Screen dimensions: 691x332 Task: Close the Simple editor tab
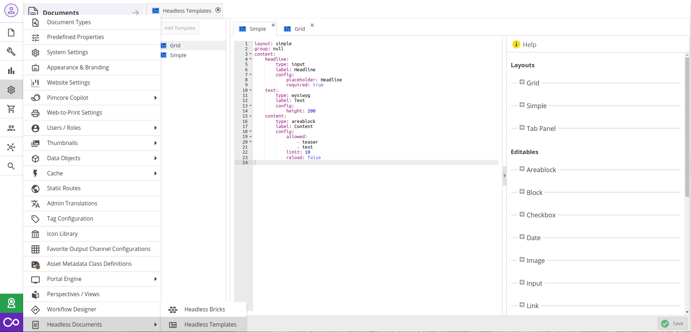tap(273, 25)
